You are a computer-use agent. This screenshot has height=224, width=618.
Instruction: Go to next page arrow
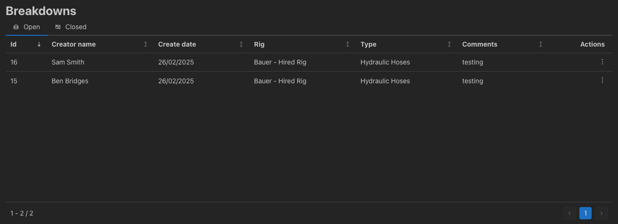coord(602,213)
